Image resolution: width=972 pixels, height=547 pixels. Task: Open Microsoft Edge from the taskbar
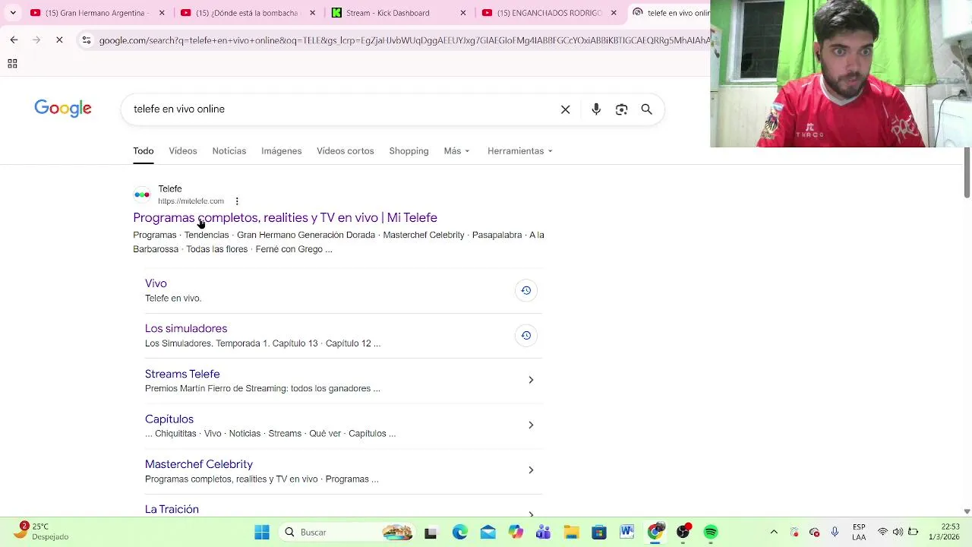(460, 533)
